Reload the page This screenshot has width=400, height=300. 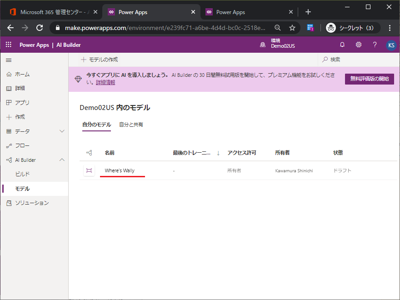point(40,28)
